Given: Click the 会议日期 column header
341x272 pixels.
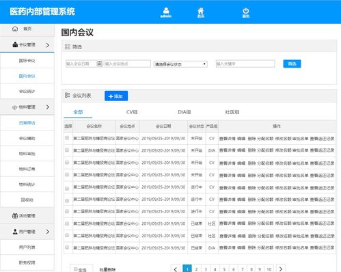Looking at the screenshot, I should pyautogui.click(x=163, y=126).
